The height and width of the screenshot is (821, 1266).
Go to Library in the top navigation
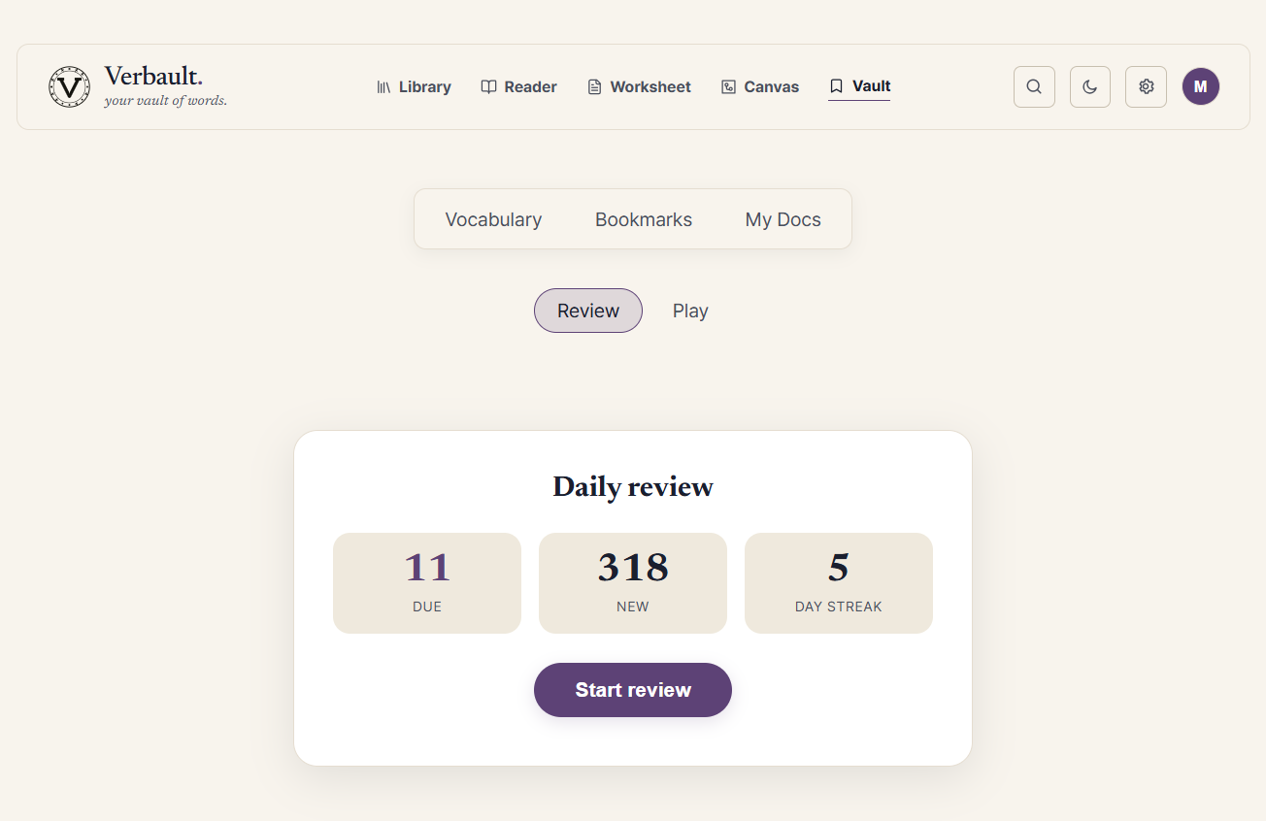[414, 86]
